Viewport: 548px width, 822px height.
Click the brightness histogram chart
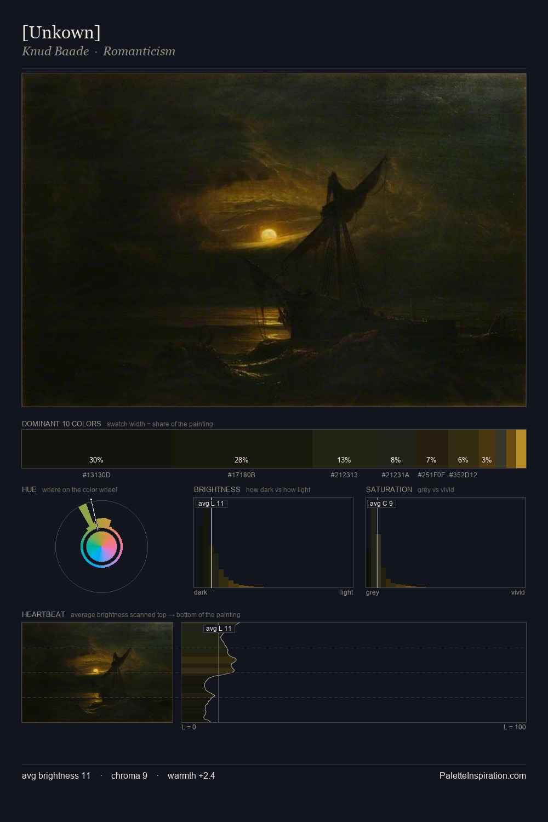[273, 543]
